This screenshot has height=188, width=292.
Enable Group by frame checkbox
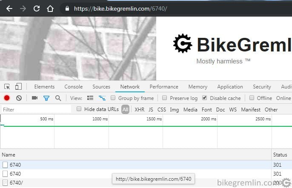click(x=113, y=98)
